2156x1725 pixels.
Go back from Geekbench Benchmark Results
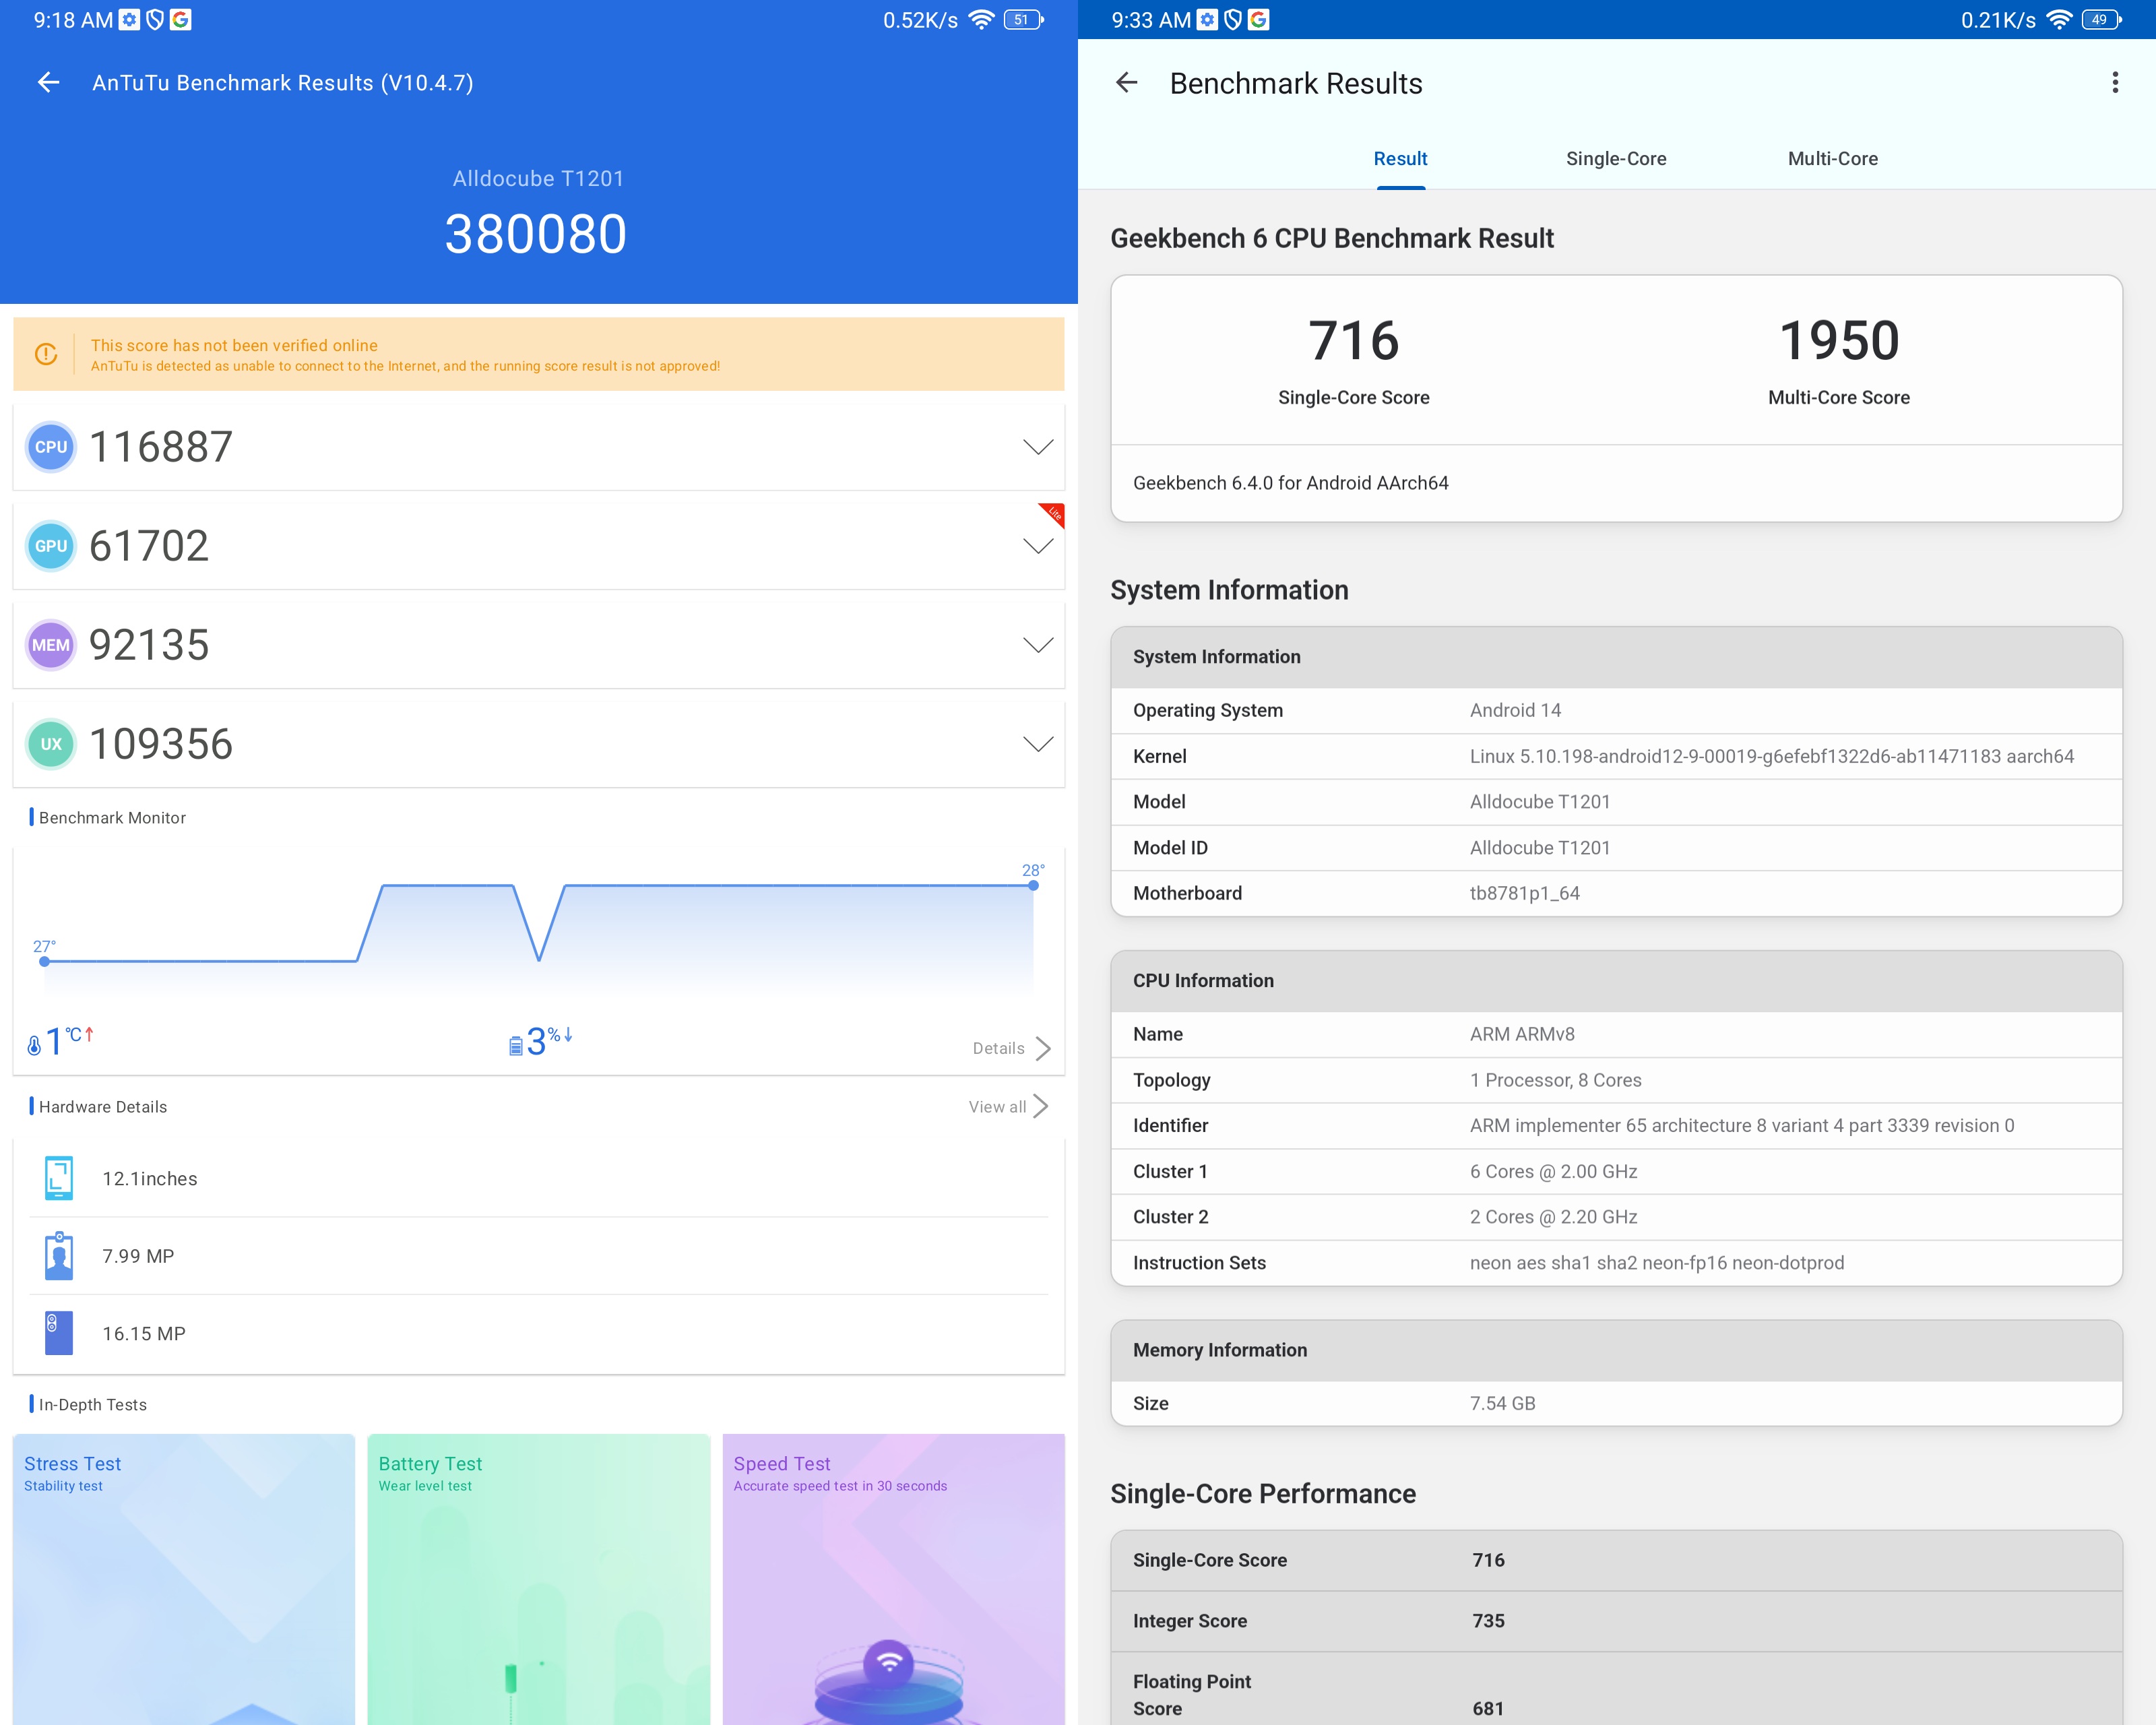[1127, 83]
